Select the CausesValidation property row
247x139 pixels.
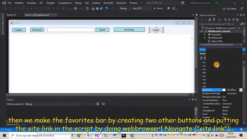coord(222,100)
